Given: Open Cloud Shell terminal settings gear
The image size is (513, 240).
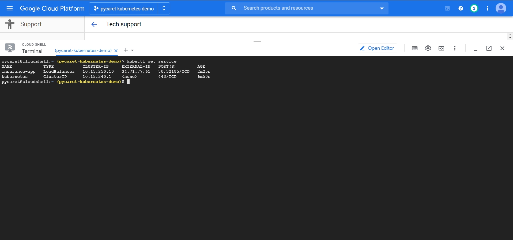Looking at the screenshot, I should [x=428, y=48].
